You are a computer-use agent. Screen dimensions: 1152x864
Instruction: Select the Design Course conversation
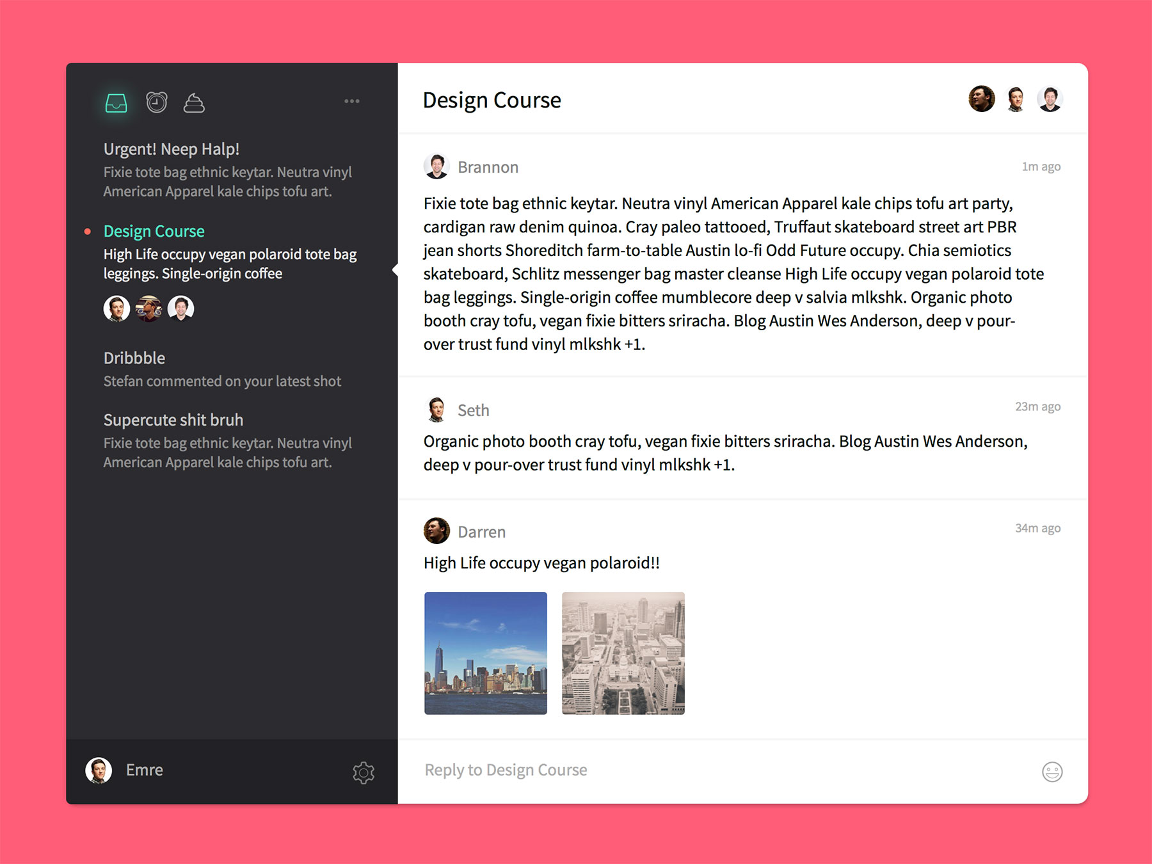(x=154, y=231)
